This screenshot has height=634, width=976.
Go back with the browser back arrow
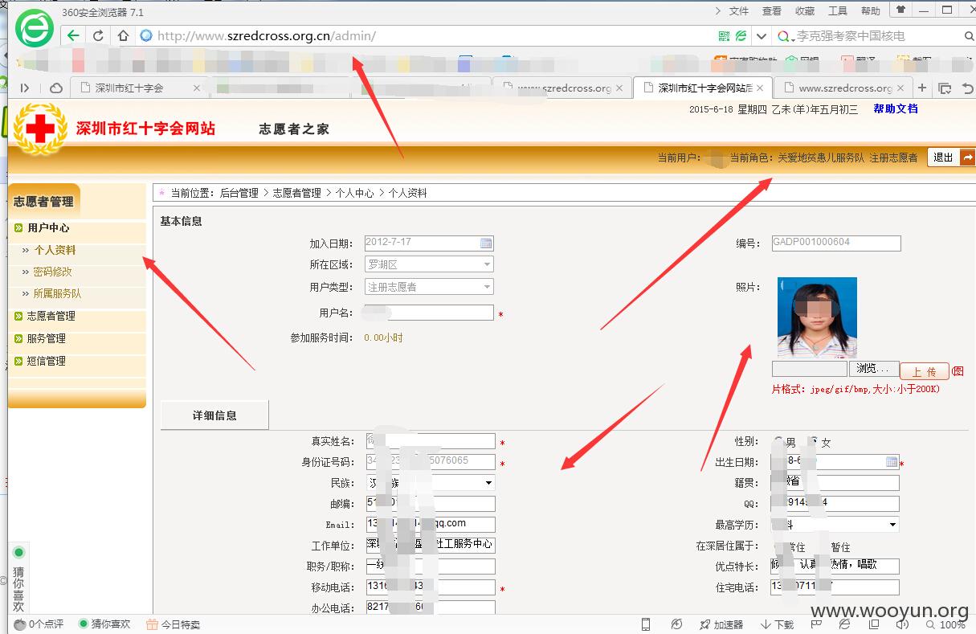coord(74,35)
